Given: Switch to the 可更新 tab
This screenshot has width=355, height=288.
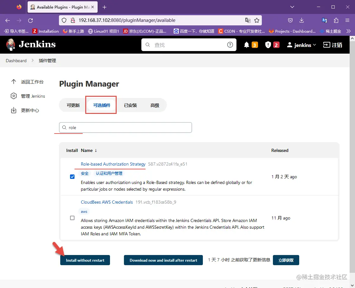Looking at the screenshot, I should coord(73,105).
